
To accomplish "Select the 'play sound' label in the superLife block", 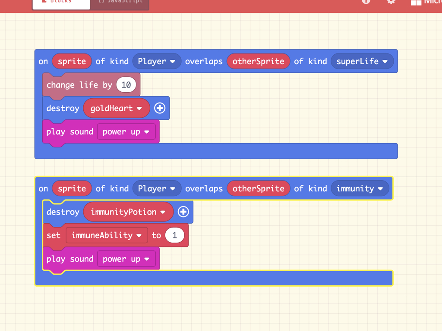I will coord(69,132).
